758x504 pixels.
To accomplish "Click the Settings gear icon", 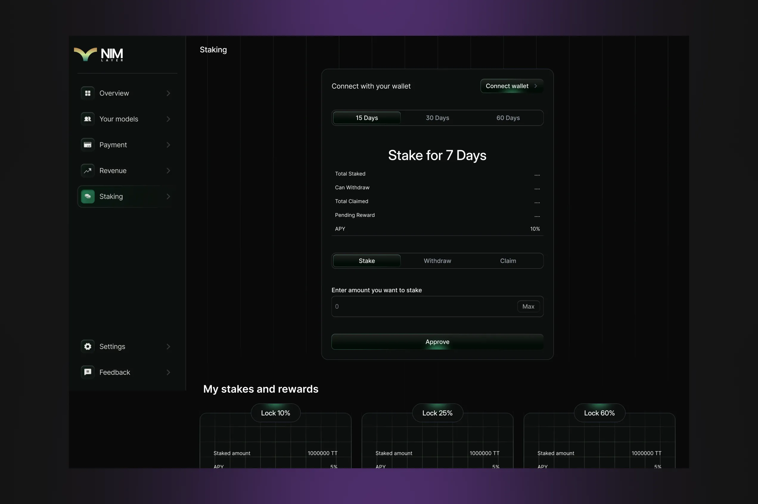I will tap(87, 346).
